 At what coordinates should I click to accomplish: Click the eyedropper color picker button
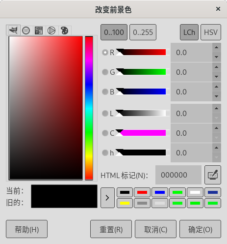coord(213,175)
